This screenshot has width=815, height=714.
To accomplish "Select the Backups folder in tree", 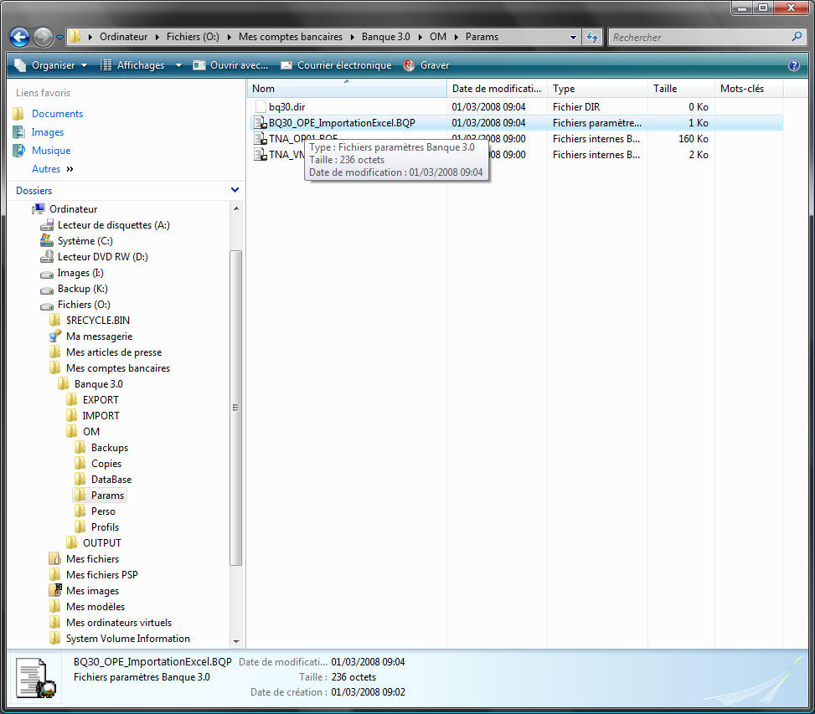I will pyautogui.click(x=109, y=448).
